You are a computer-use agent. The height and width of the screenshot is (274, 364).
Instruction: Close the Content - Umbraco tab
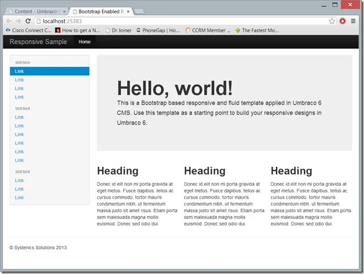64,11
